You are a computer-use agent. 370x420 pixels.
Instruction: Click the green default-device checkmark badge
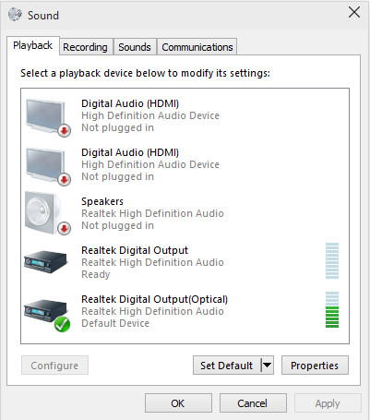point(62,324)
